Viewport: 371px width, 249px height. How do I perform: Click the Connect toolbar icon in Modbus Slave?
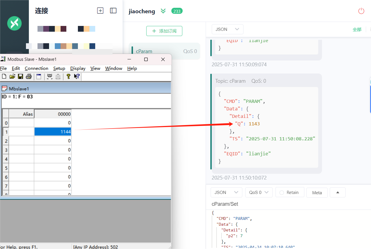click(x=50, y=76)
